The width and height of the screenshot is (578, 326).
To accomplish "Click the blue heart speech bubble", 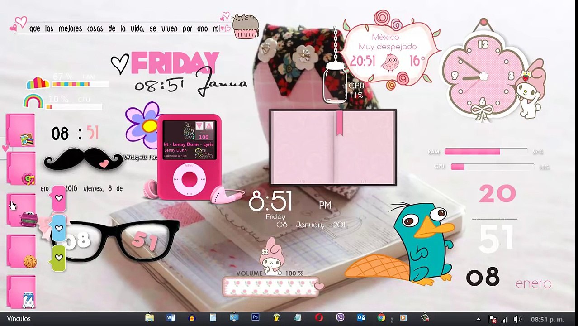I will (59, 228).
